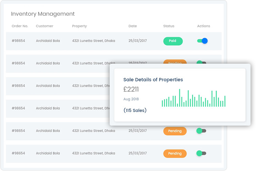
Task: Click customer Archidaid Bola in the bottom row
Action: point(48,153)
